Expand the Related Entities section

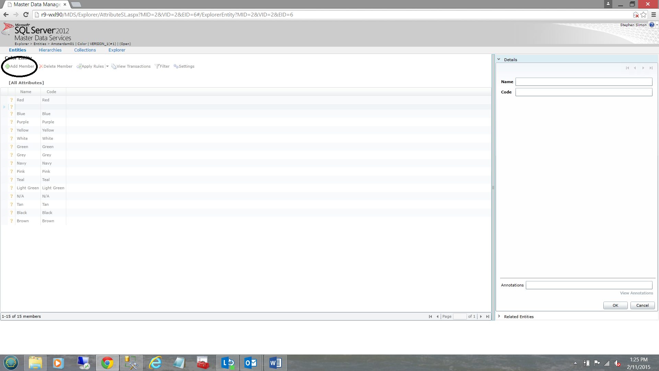click(x=499, y=316)
